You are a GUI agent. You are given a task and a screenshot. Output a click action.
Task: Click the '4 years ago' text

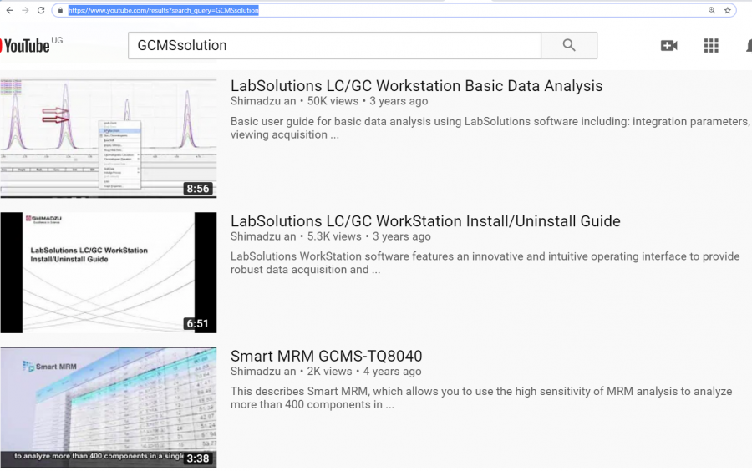(x=393, y=372)
